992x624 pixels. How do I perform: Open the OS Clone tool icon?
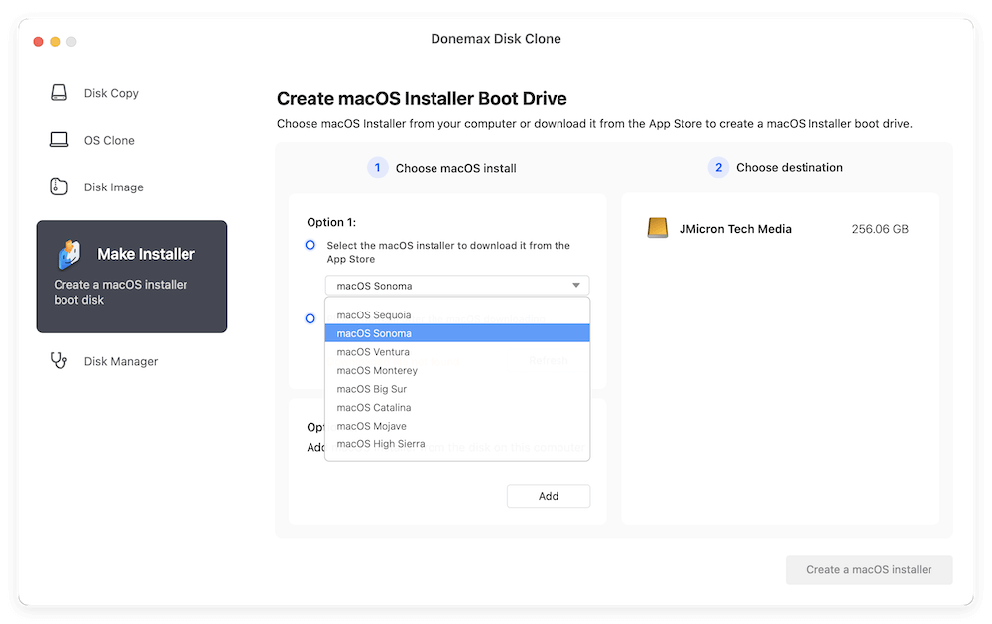59,140
